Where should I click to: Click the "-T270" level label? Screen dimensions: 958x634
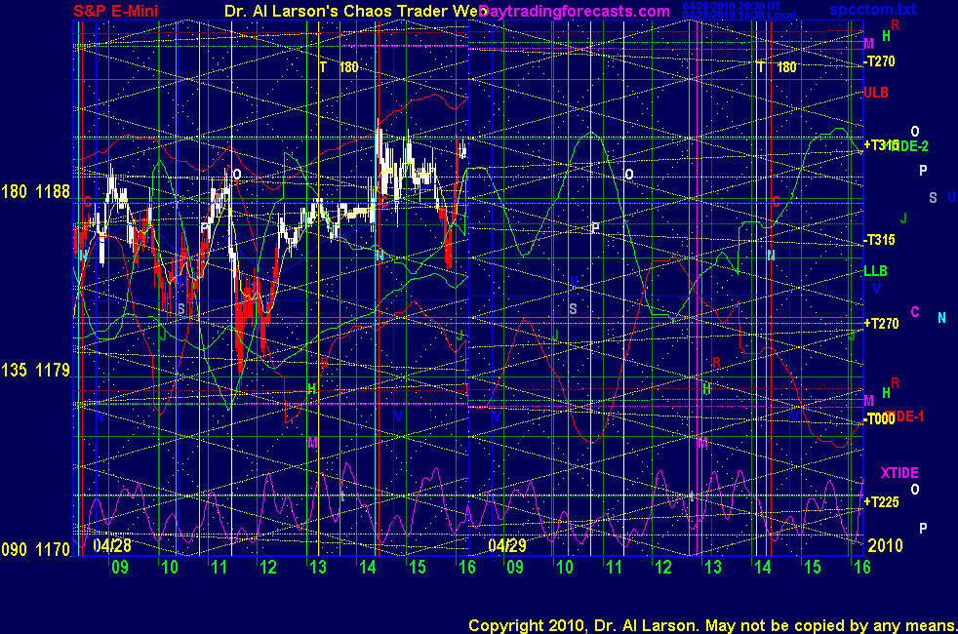(x=880, y=61)
